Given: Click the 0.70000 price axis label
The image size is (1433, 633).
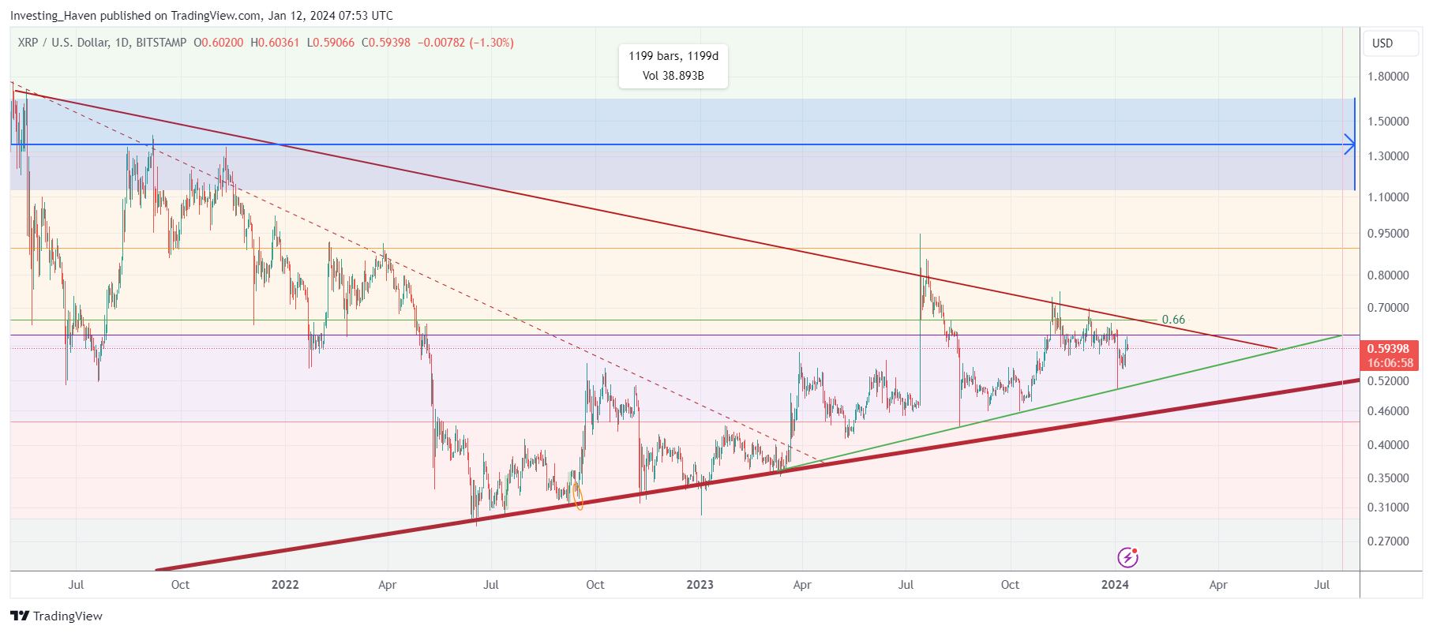Looking at the screenshot, I should click(1388, 308).
